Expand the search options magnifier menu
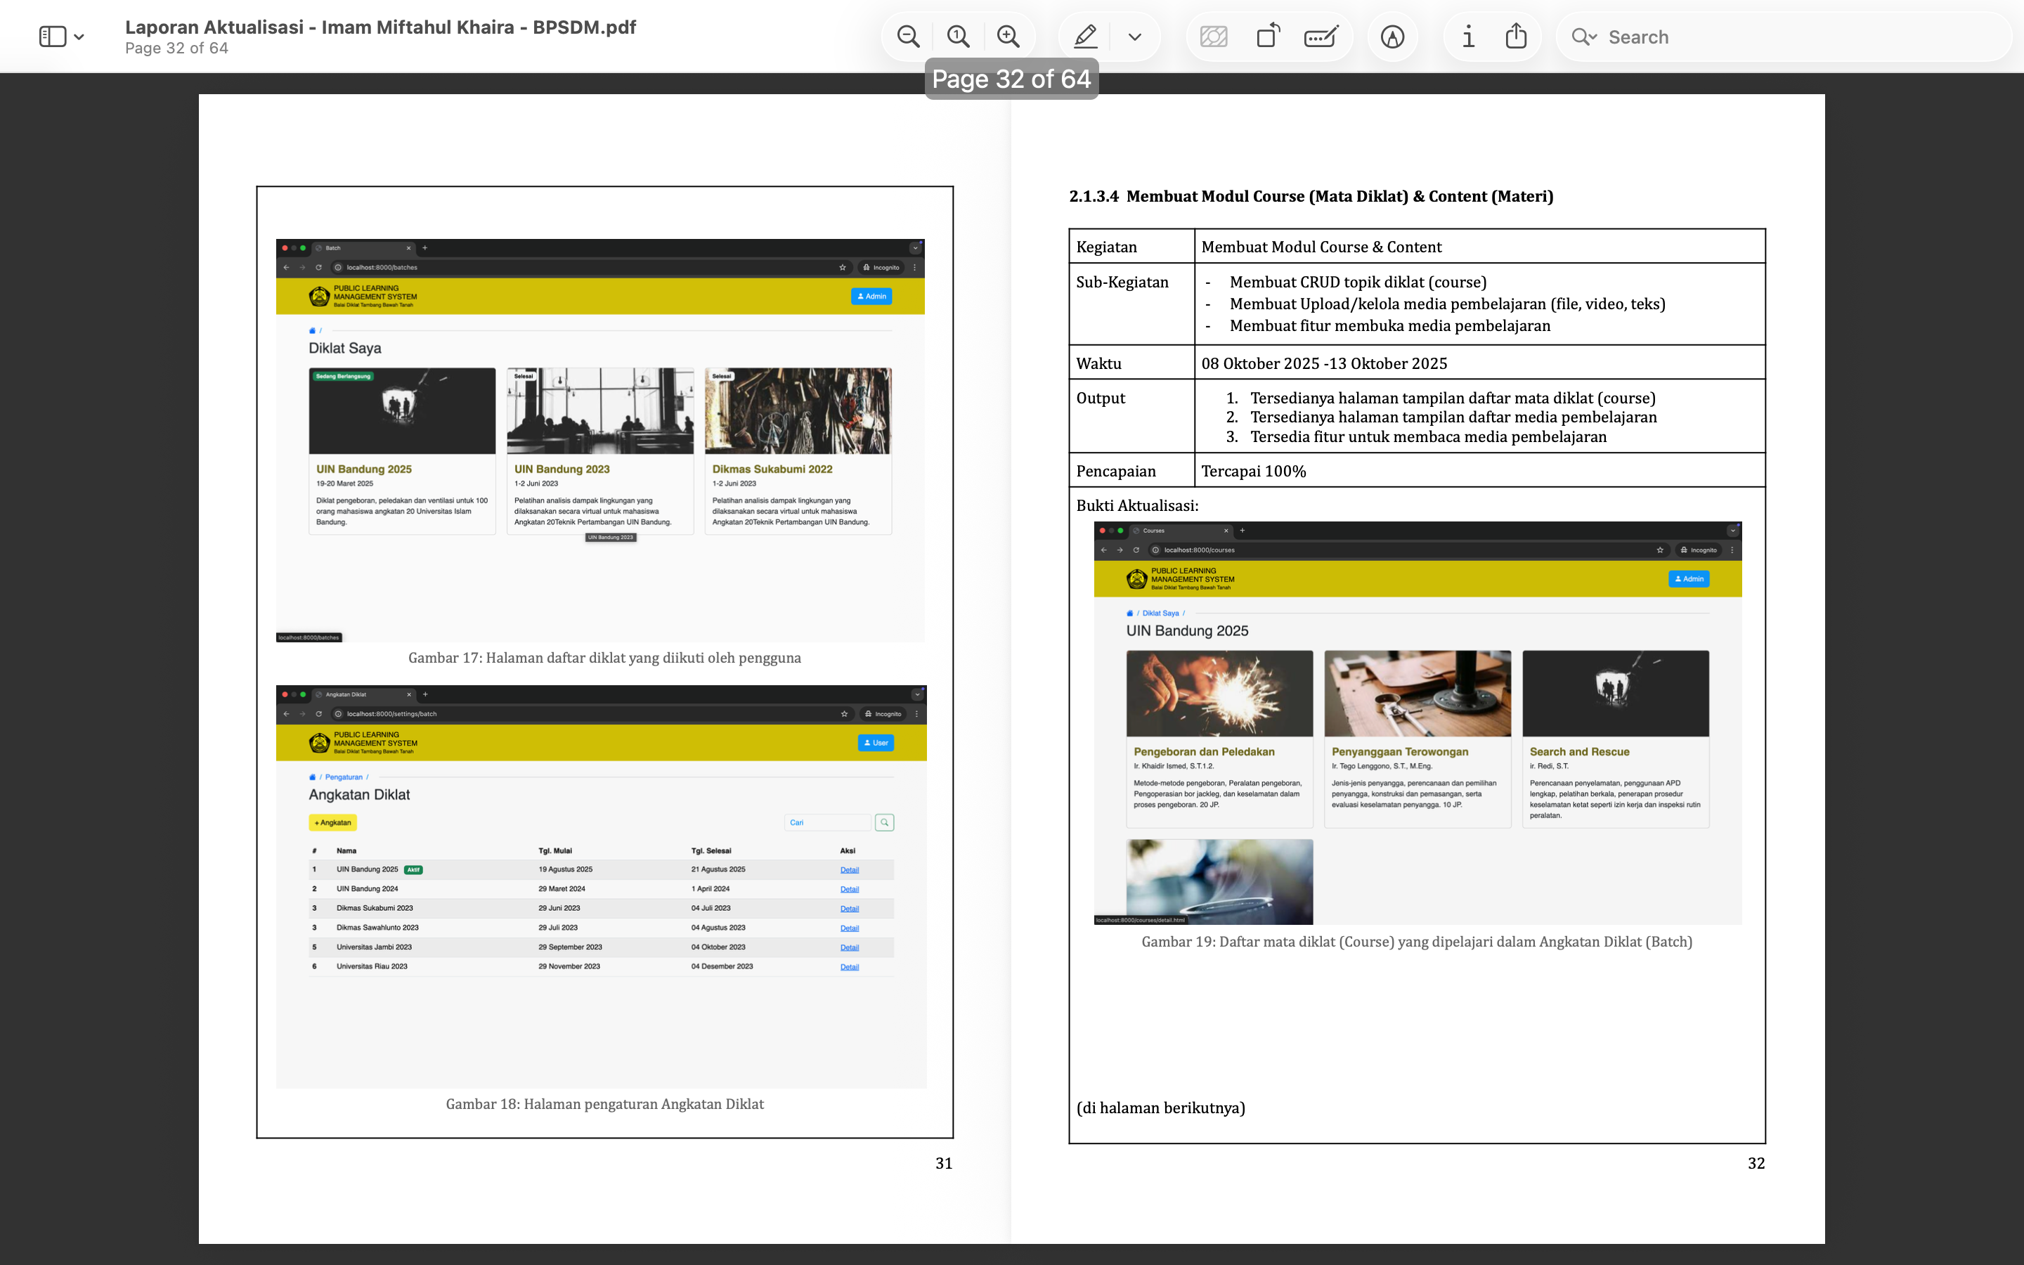This screenshot has height=1265, width=2024. point(1583,37)
